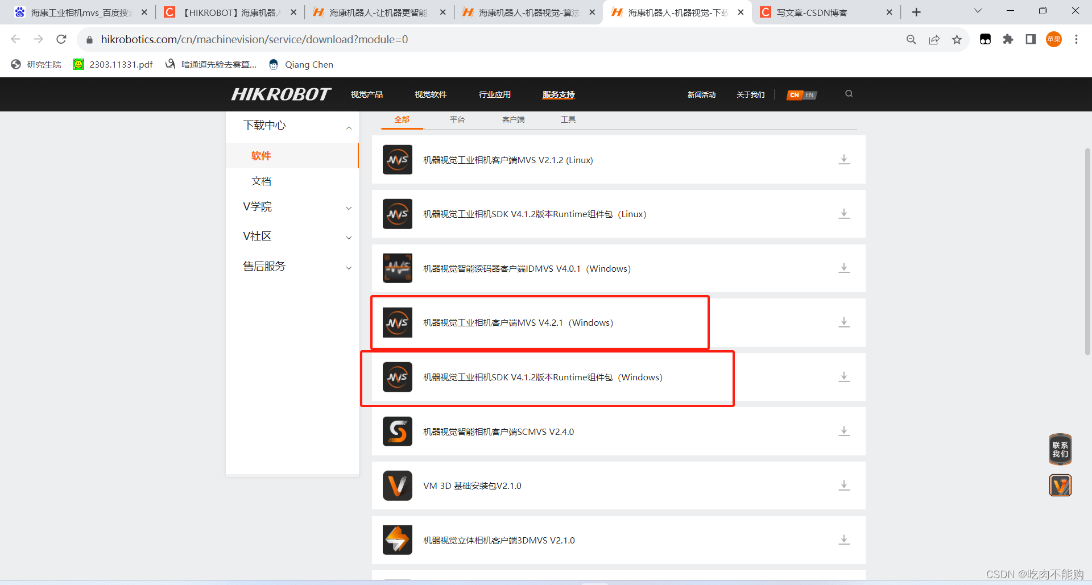1092x585 pixels.
Task: Select the 客户端 filter tab
Action: [x=513, y=119]
